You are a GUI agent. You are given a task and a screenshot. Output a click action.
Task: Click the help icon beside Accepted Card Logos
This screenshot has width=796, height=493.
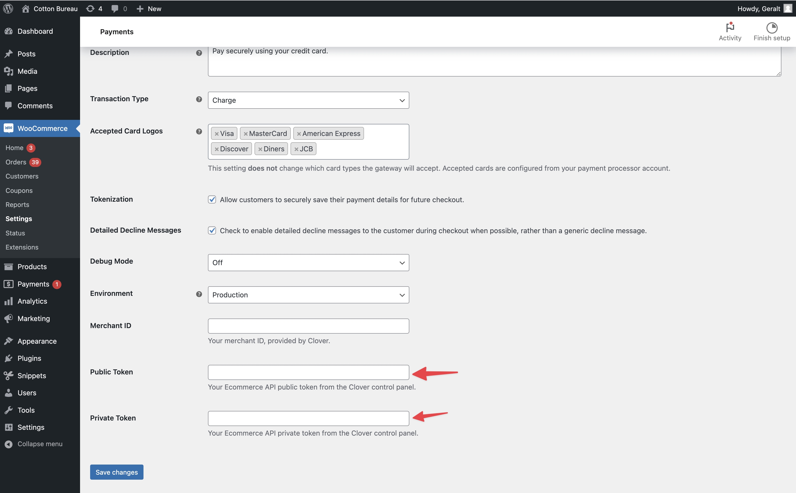[x=199, y=131]
